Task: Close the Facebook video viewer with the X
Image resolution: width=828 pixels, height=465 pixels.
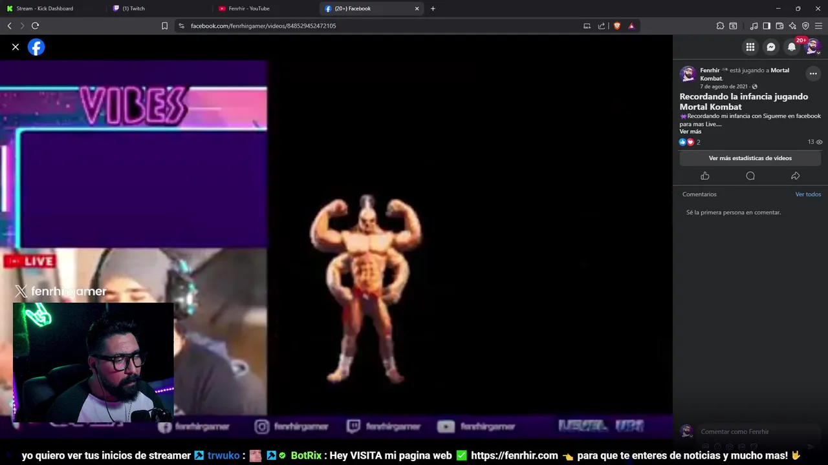Action: [x=16, y=47]
